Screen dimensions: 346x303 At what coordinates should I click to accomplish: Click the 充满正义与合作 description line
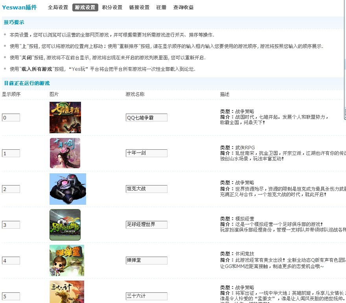point(273,195)
